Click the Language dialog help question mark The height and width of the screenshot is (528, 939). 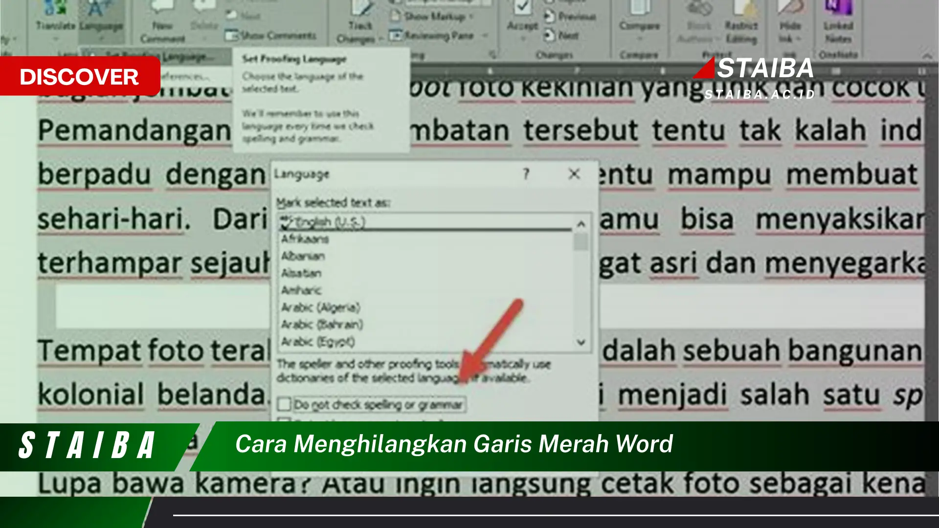pyautogui.click(x=526, y=174)
